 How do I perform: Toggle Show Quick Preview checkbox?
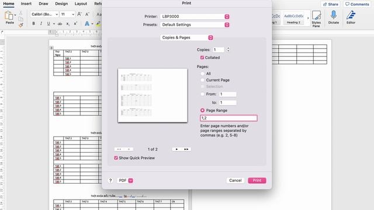(116, 158)
